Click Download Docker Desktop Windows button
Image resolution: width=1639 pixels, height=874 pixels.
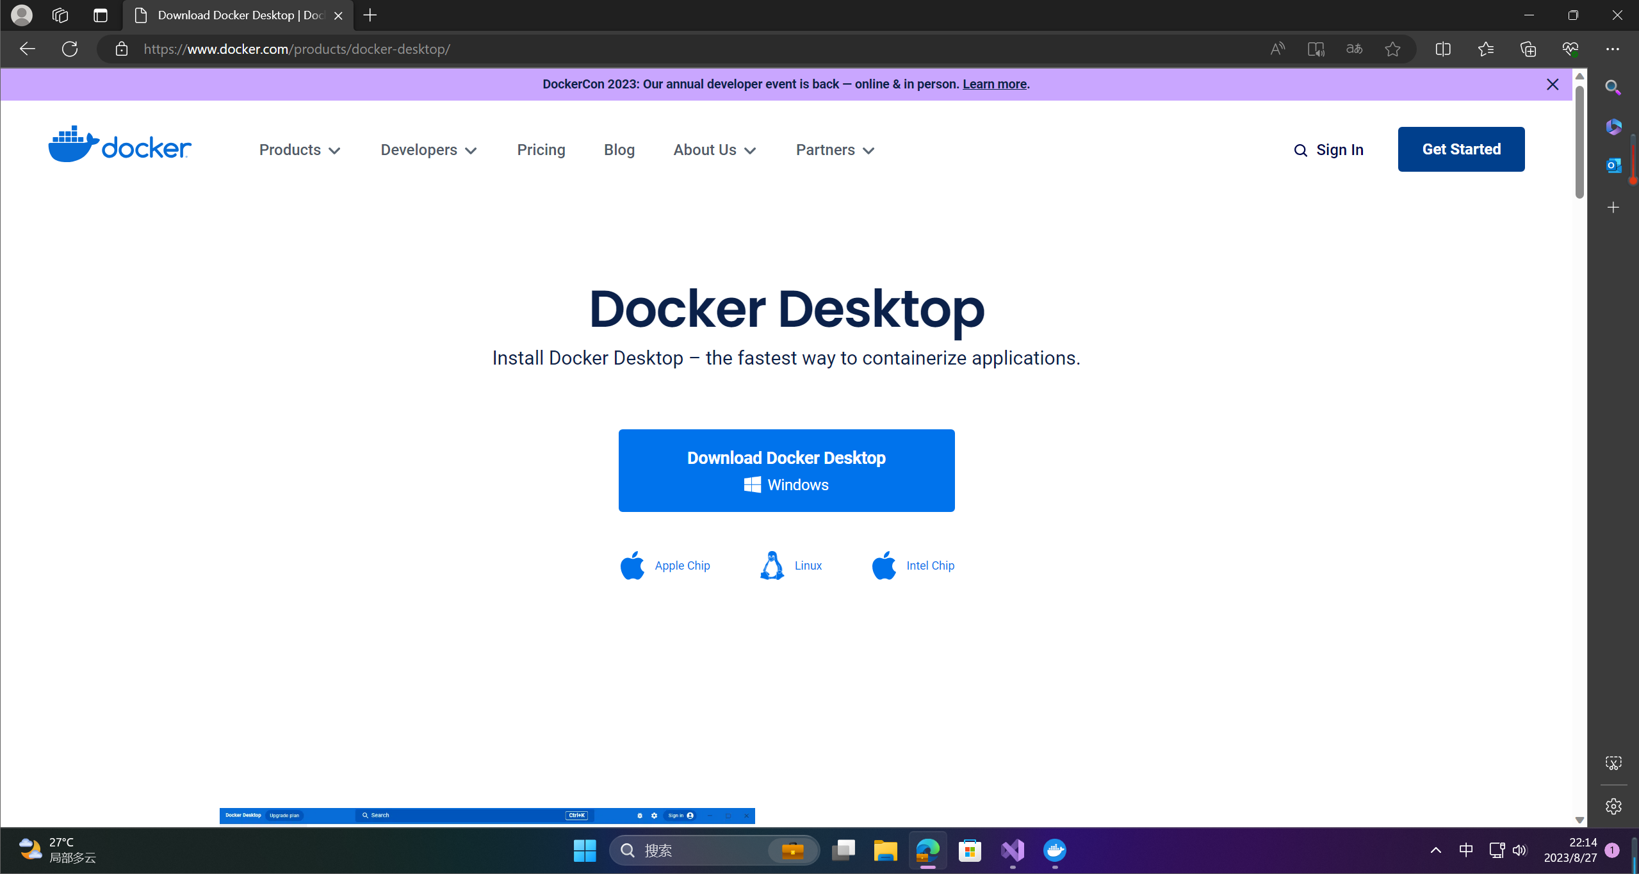coord(787,470)
